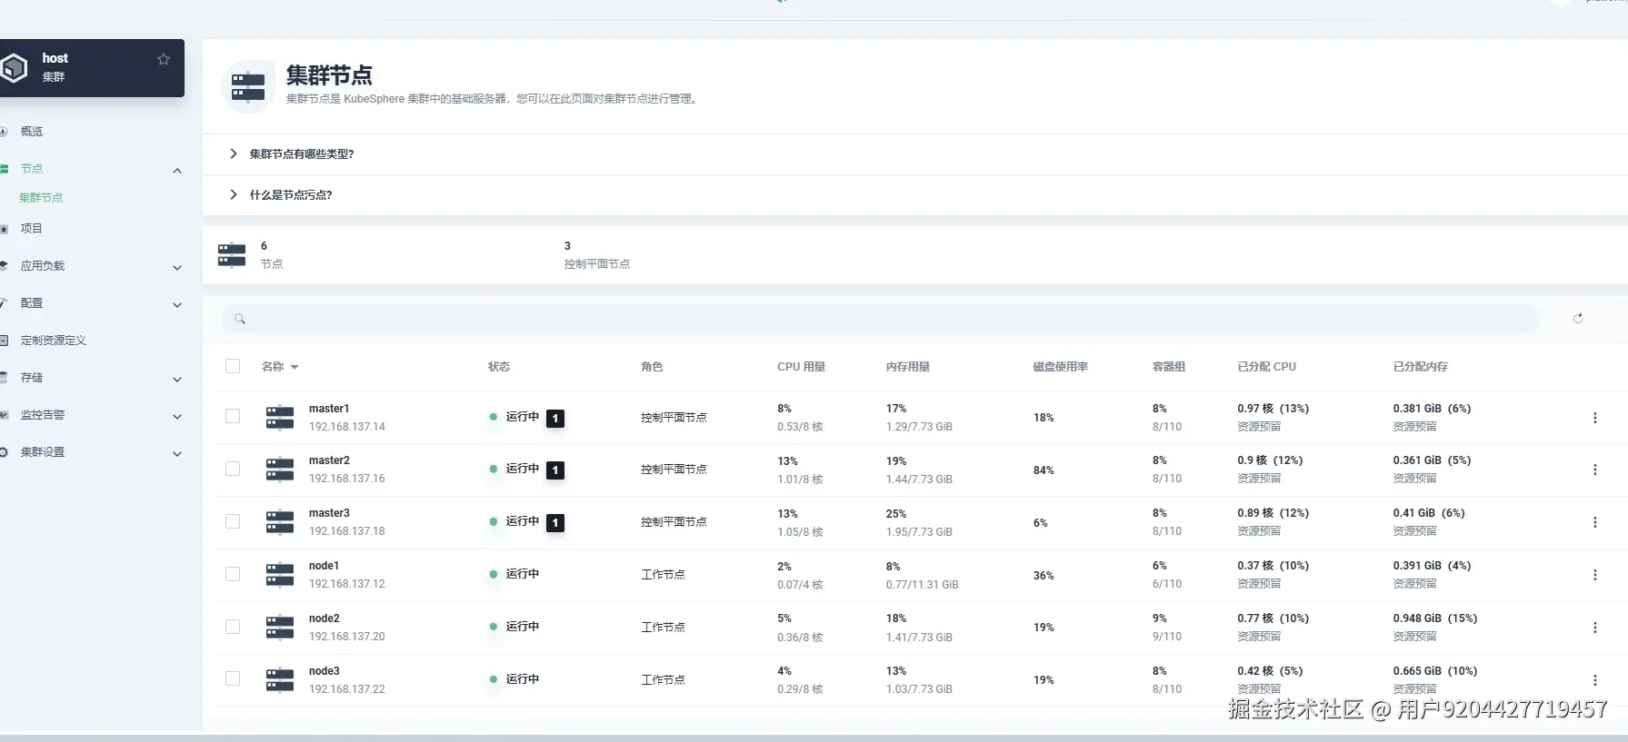Open more actions for node3 row
1628x742 pixels.
pos(1594,680)
